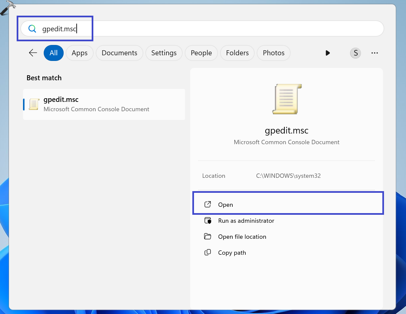
Task: Choose Run as administrator option
Action: [246, 221]
